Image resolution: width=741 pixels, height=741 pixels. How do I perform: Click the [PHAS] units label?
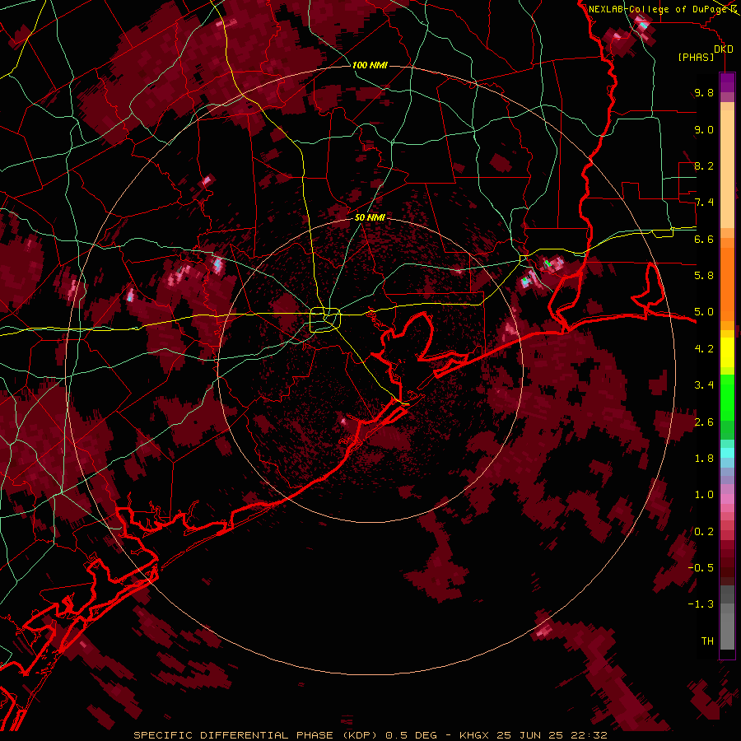click(696, 57)
